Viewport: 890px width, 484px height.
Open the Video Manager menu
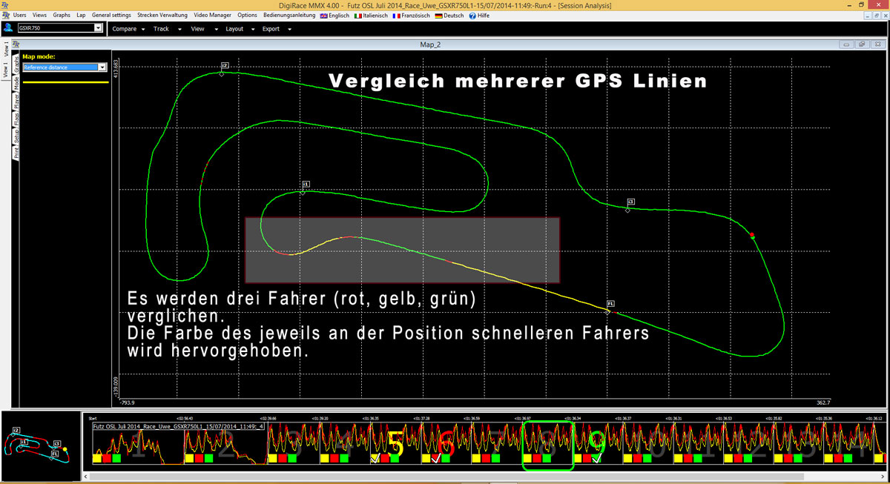tap(213, 15)
